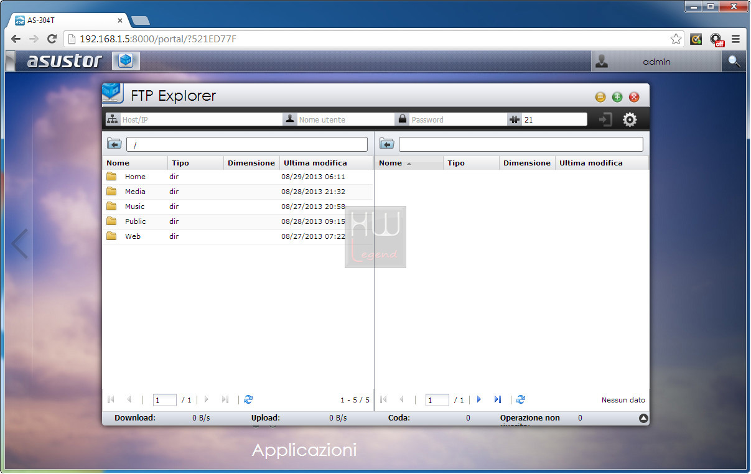Click the Public folder icon
Image resolution: width=751 pixels, height=474 pixels.
click(111, 221)
